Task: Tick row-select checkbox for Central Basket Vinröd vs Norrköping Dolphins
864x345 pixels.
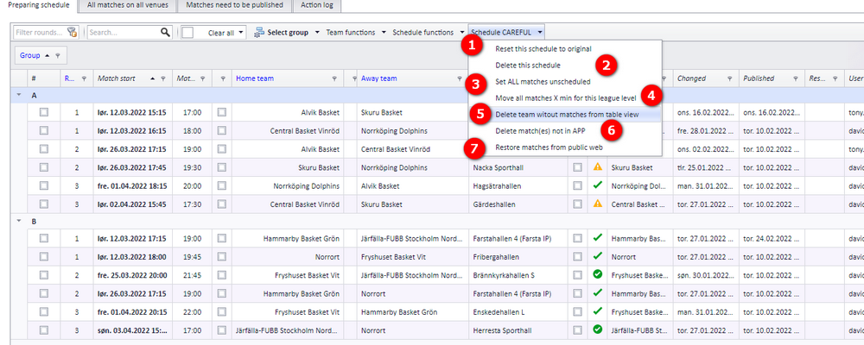Action: 43,130
